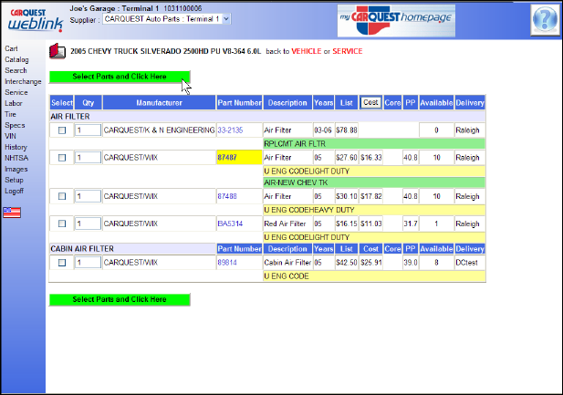Open part number 33-2135 link
The width and height of the screenshot is (563, 395).
click(230, 130)
